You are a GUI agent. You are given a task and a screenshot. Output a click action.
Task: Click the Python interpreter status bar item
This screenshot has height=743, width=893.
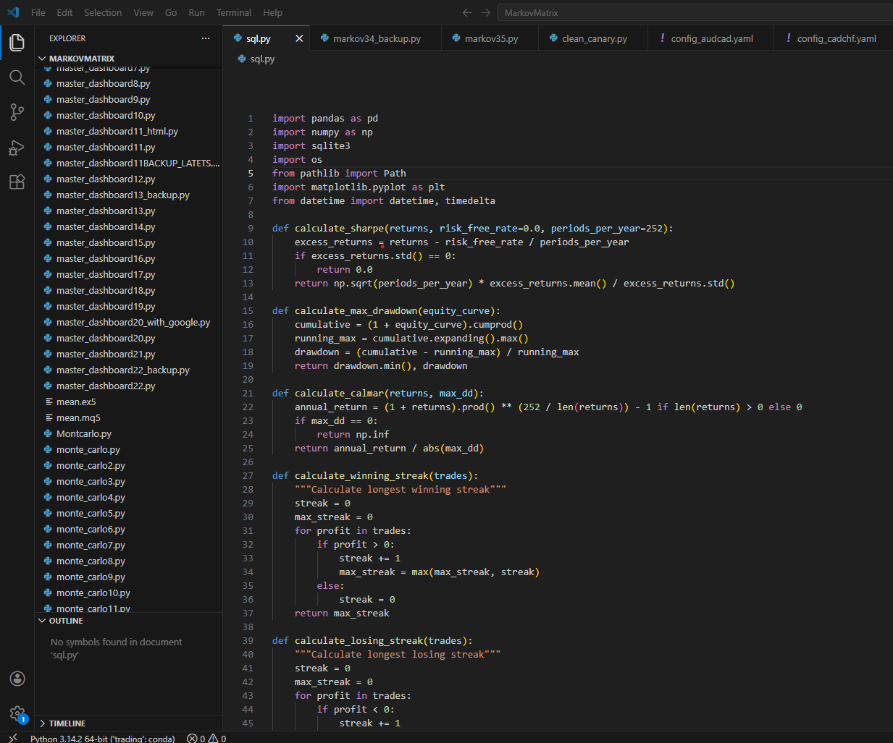pyautogui.click(x=102, y=739)
